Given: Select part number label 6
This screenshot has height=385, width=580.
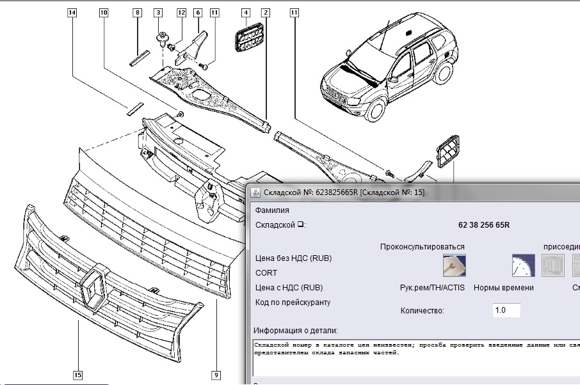Looking at the screenshot, I should (197, 12).
